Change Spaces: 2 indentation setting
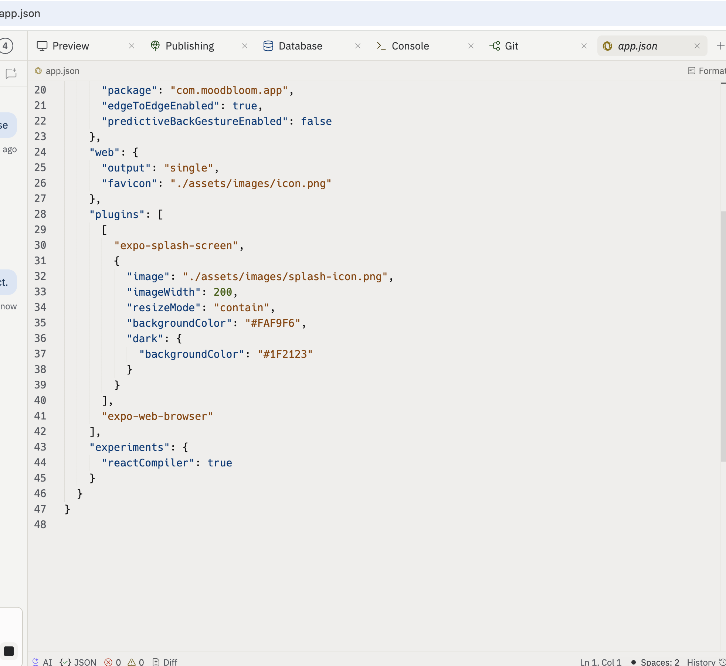Viewport: 726px width, 666px height. tap(660, 662)
